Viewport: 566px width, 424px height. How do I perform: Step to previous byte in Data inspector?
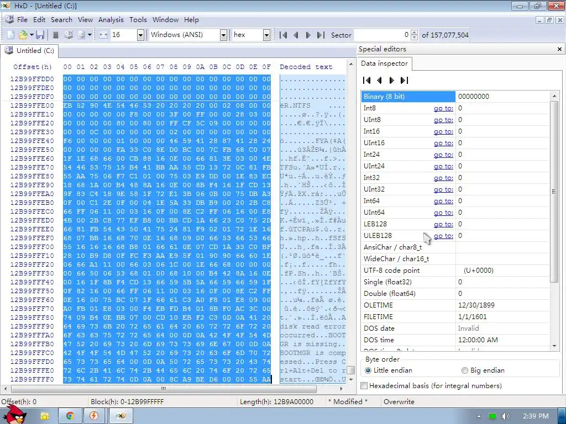pos(379,81)
